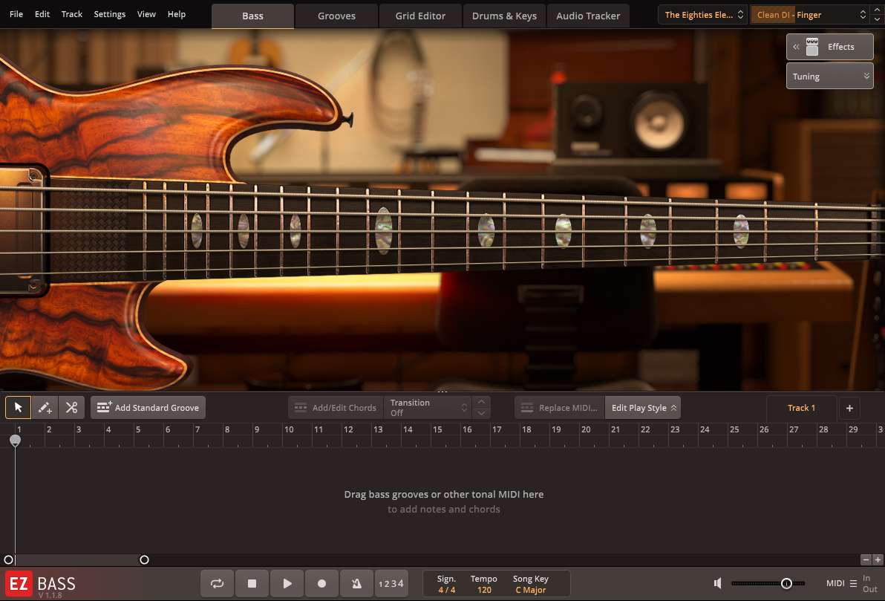The width and height of the screenshot is (885, 601).
Task: Add a new track with the plus button
Action: coord(849,408)
